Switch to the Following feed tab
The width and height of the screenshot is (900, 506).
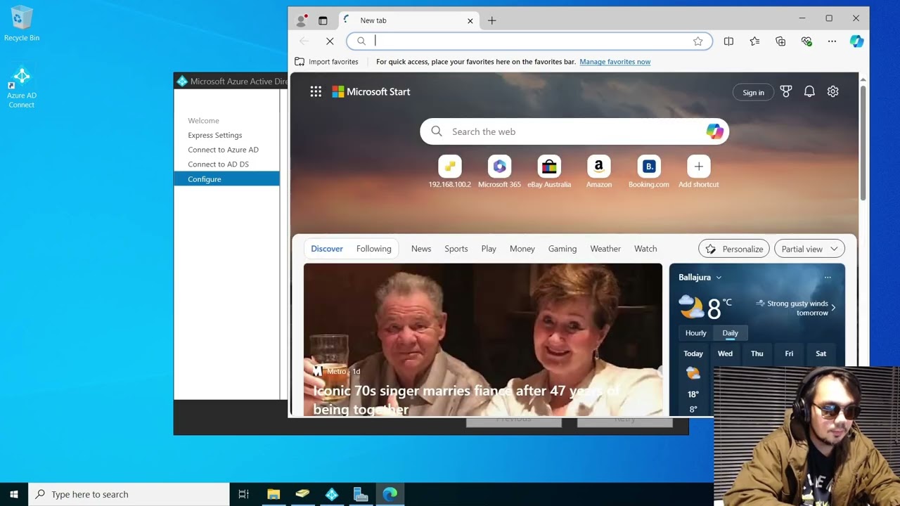pos(373,249)
